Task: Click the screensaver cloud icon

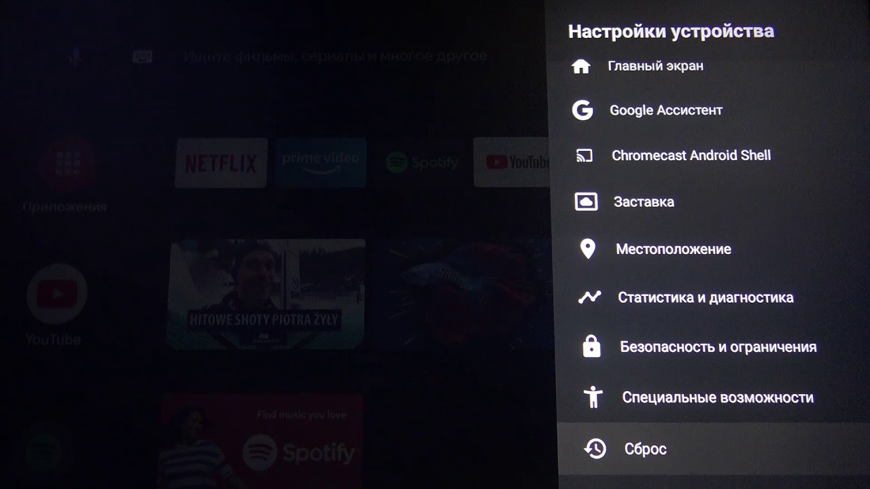Action: point(586,202)
